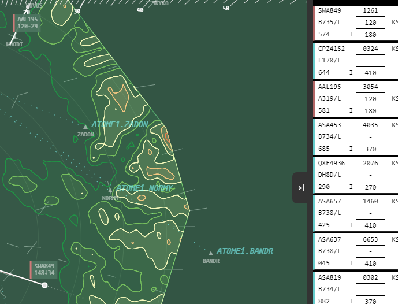Click squawk code 3054 on AAL195 strip
This screenshot has height=304, width=398.
coord(370,87)
